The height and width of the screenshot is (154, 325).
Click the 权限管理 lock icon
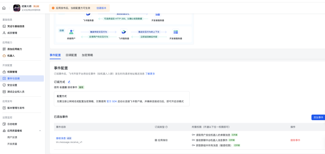point(4,72)
